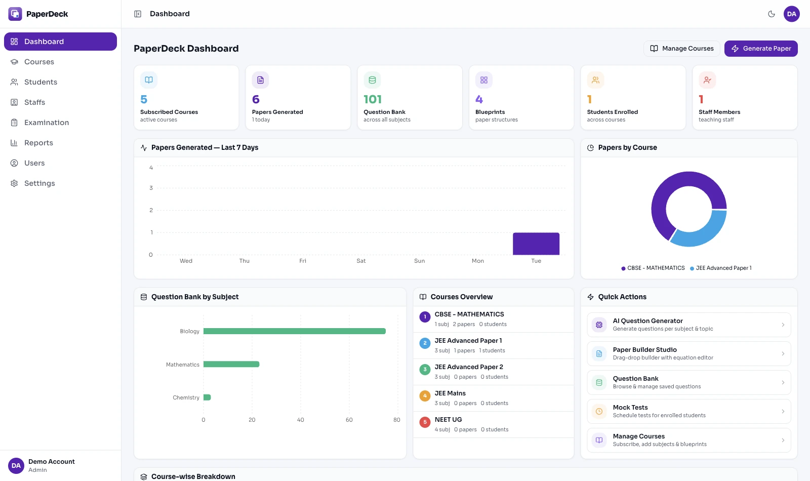Click the Manage Courses quick action book icon

[x=599, y=440]
